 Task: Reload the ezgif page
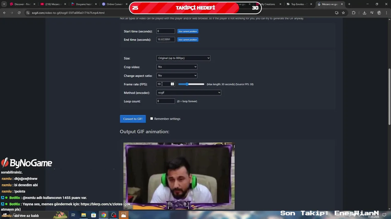tap(19, 13)
